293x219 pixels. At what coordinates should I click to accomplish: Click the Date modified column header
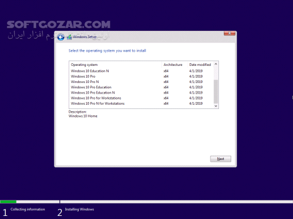pos(200,65)
